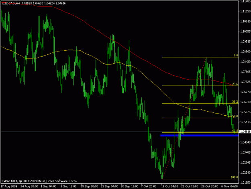The height and width of the screenshot is (189, 251).
Task: Select the 22 Oct 12:00 time label
Action: click(190, 187)
